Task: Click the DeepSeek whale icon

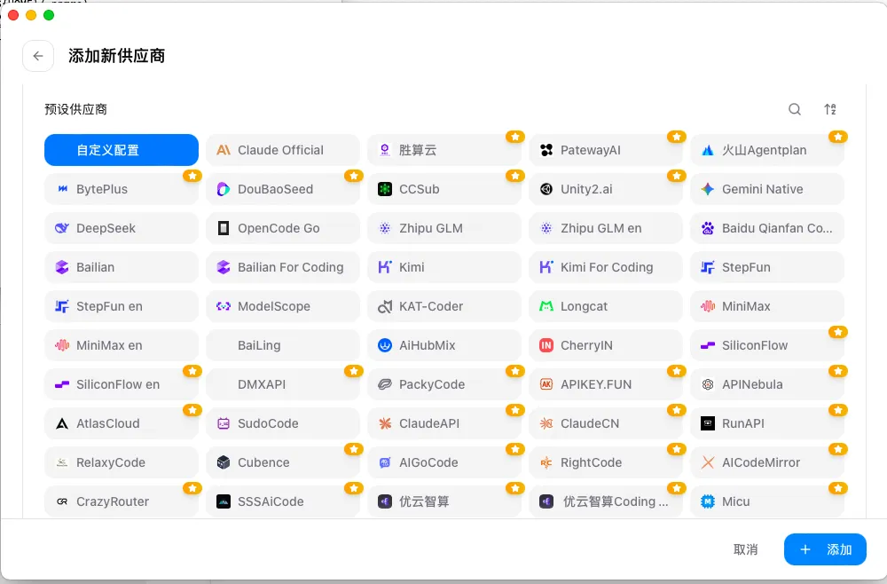Action: 62,228
